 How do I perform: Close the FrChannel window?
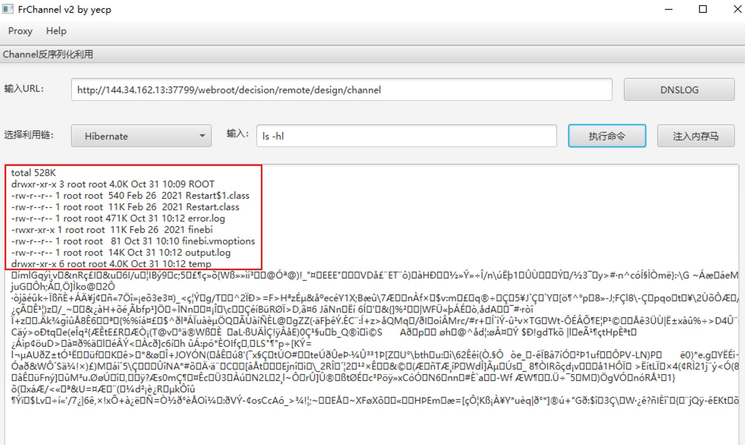coord(737,9)
